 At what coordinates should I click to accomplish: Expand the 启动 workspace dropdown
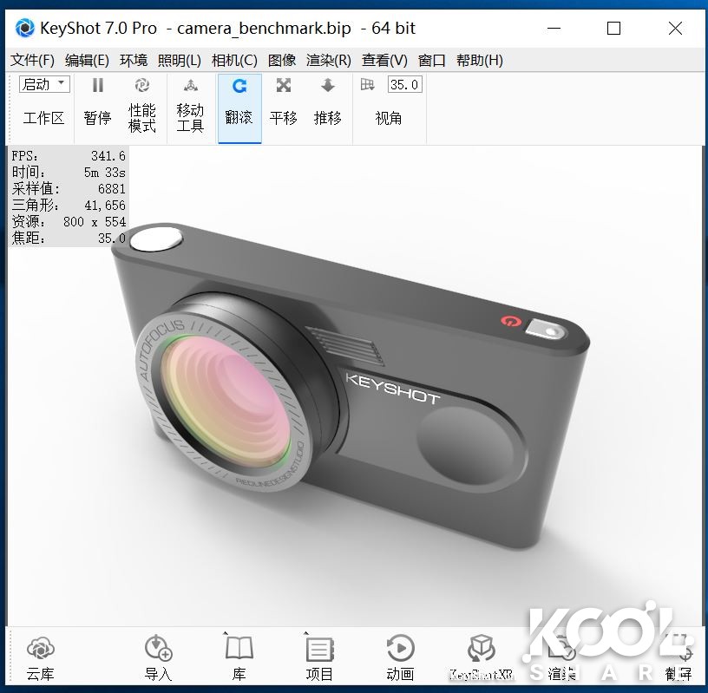[43, 83]
